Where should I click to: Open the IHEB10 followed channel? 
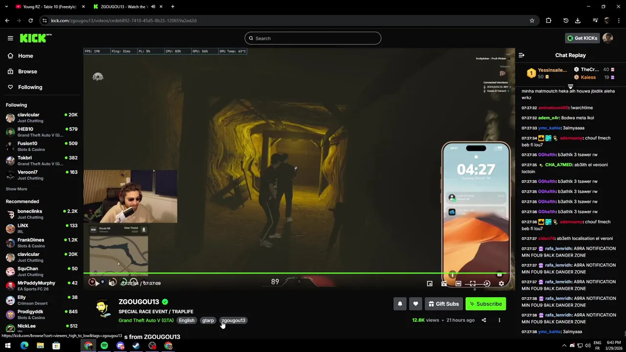(x=42, y=132)
